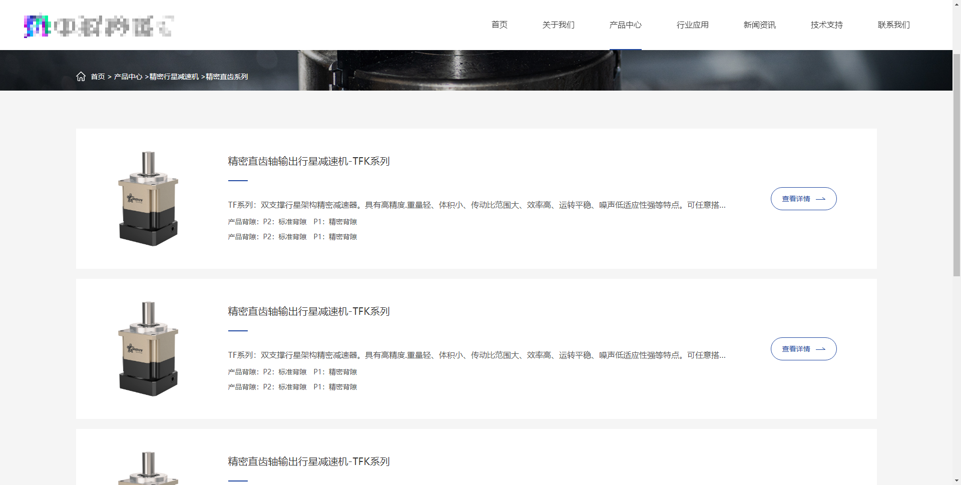Image resolution: width=961 pixels, height=485 pixels.
Task: Go to 联系我们 in the navigation
Action: 894,25
